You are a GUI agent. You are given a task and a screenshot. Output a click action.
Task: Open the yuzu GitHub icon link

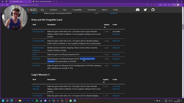pos(153,10)
